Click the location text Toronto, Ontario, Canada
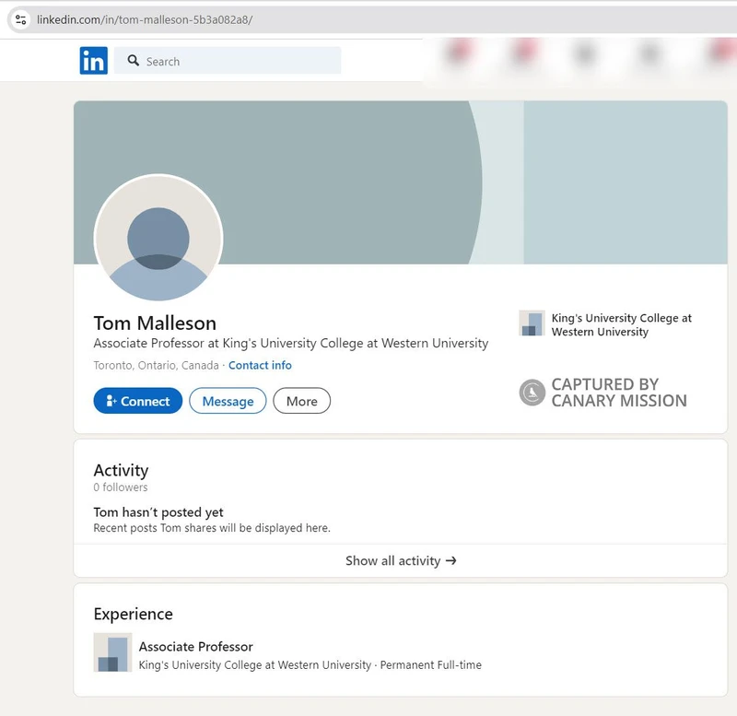 [156, 365]
